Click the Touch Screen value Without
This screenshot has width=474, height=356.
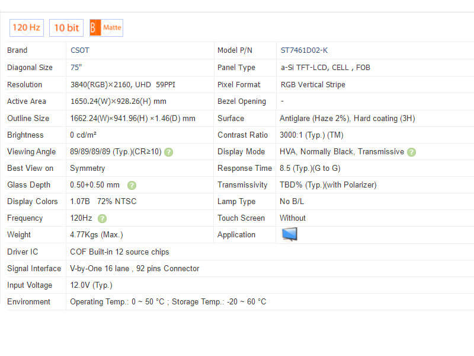click(293, 218)
